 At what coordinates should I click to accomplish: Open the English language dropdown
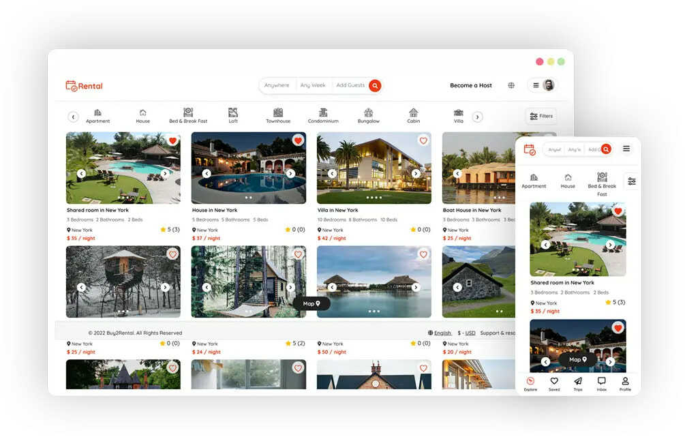point(441,333)
